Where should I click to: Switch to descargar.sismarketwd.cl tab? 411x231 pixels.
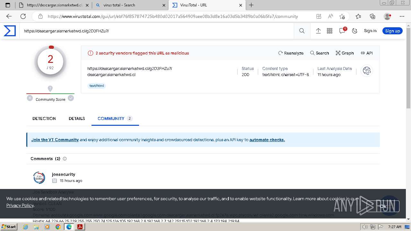(x=53, y=5)
